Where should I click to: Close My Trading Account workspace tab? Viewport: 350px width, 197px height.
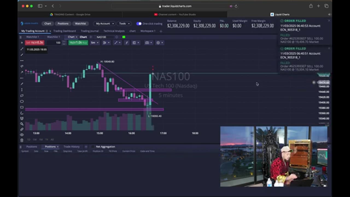click(50, 31)
